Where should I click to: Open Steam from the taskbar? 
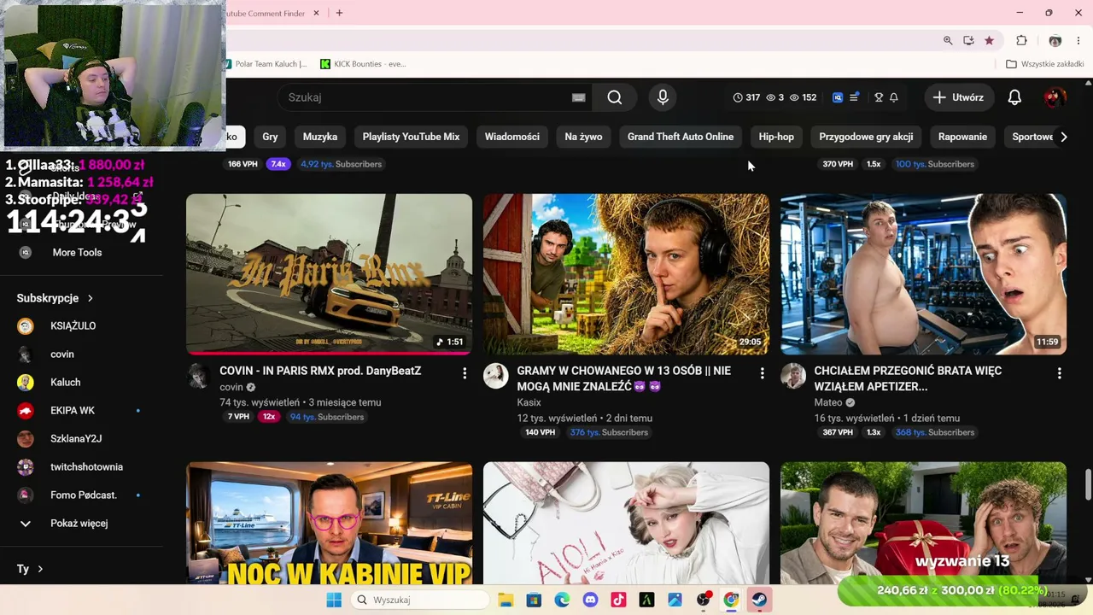pos(759,600)
